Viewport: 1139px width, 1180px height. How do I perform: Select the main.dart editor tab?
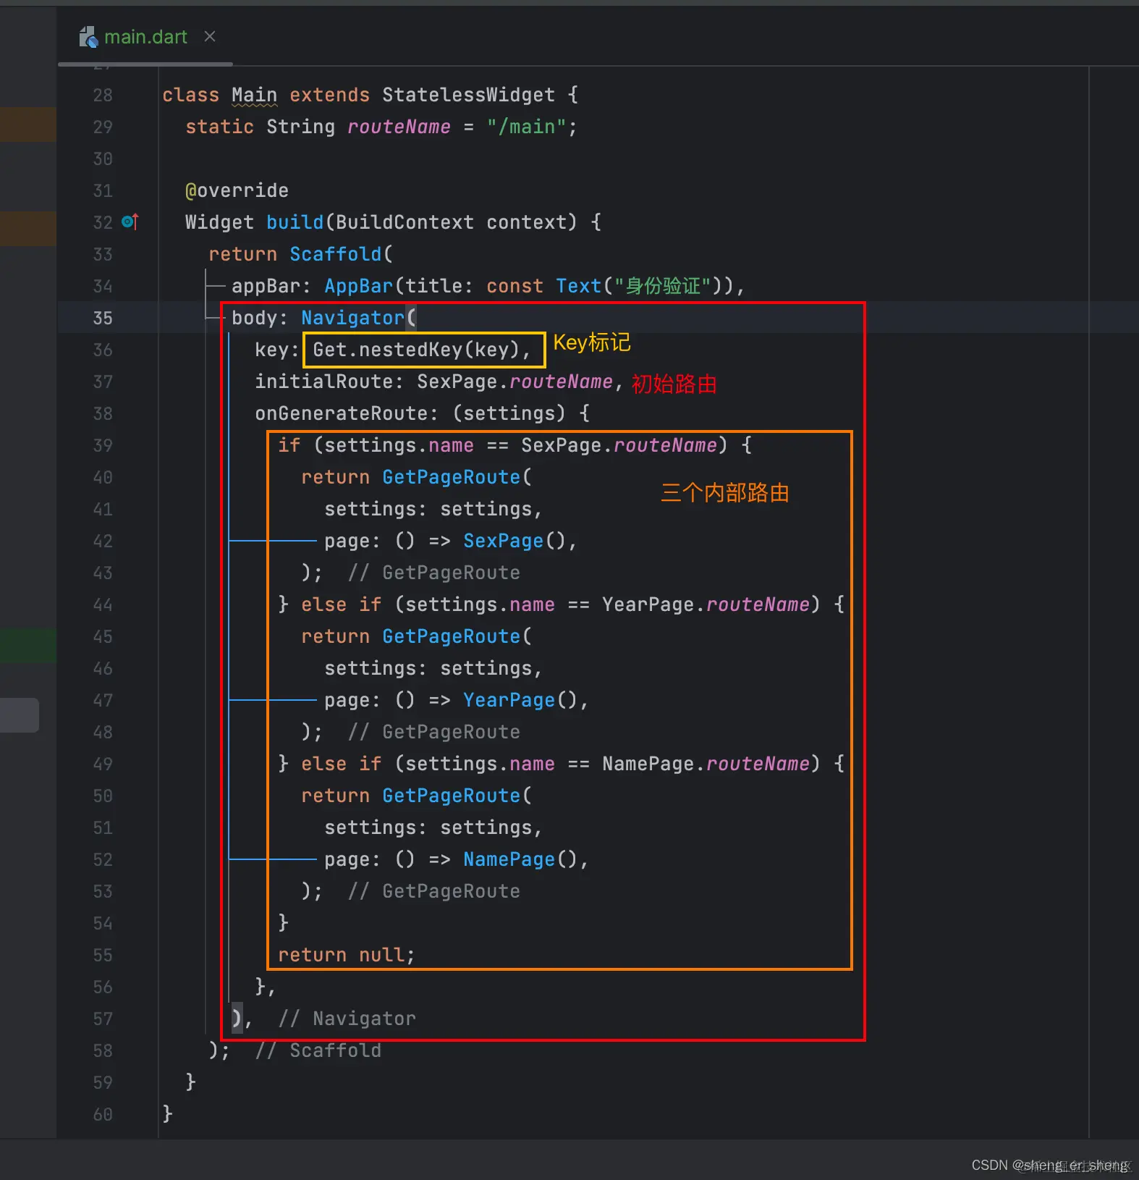coord(145,37)
